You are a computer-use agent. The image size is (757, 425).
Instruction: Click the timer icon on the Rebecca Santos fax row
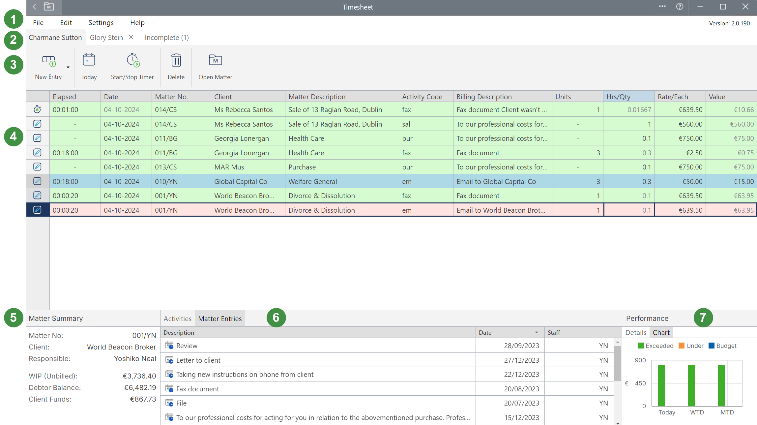pyautogui.click(x=37, y=109)
